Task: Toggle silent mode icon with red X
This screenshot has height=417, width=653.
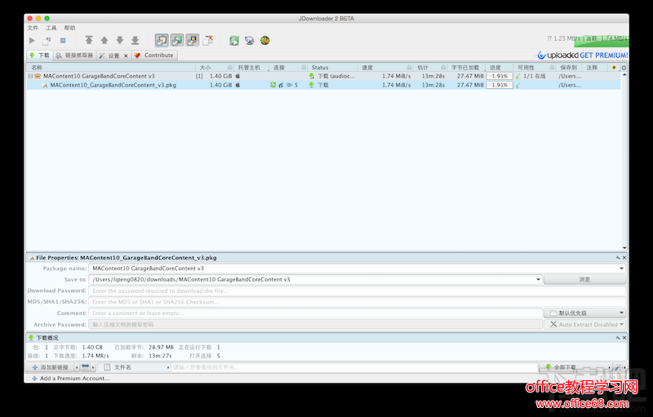Action: click(208, 40)
